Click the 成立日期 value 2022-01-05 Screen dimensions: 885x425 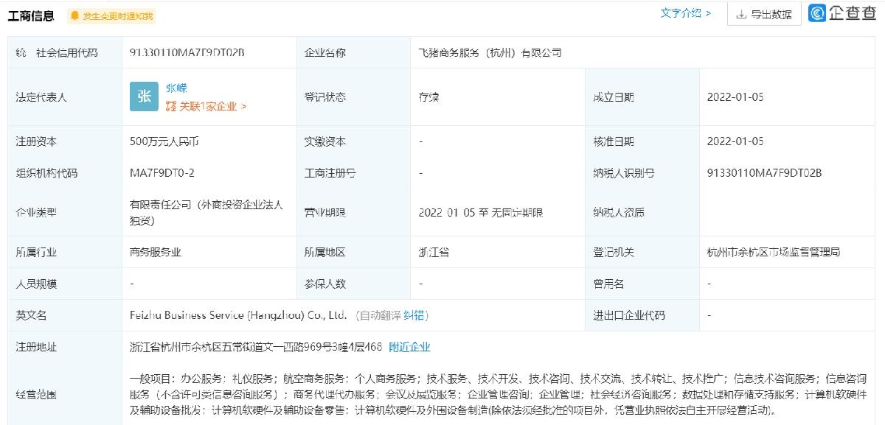pyautogui.click(x=735, y=97)
